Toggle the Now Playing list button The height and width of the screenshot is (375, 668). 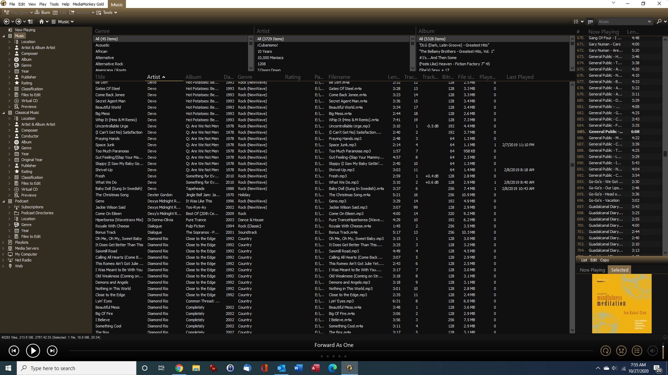pos(637,351)
